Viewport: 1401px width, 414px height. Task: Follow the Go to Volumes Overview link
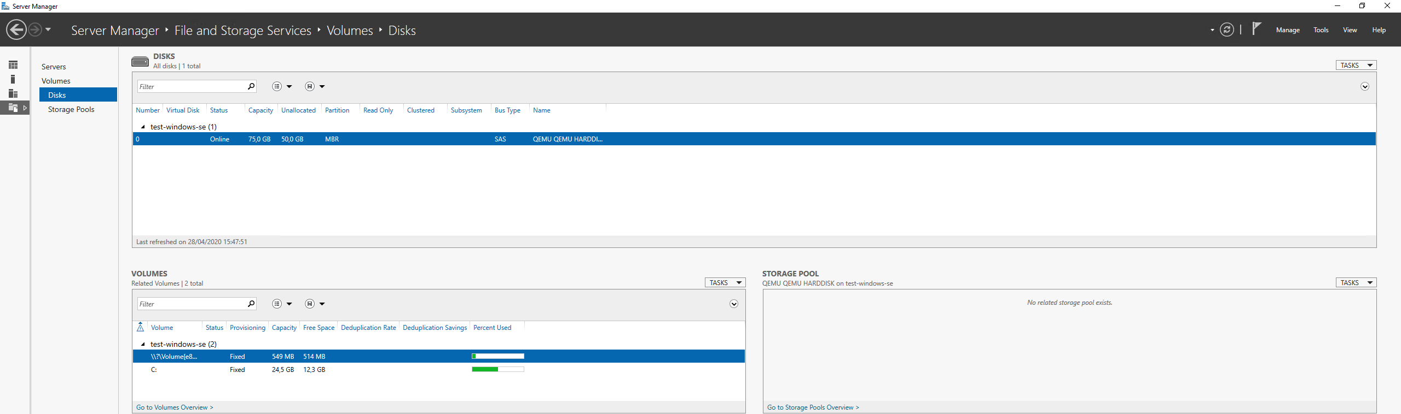175,407
